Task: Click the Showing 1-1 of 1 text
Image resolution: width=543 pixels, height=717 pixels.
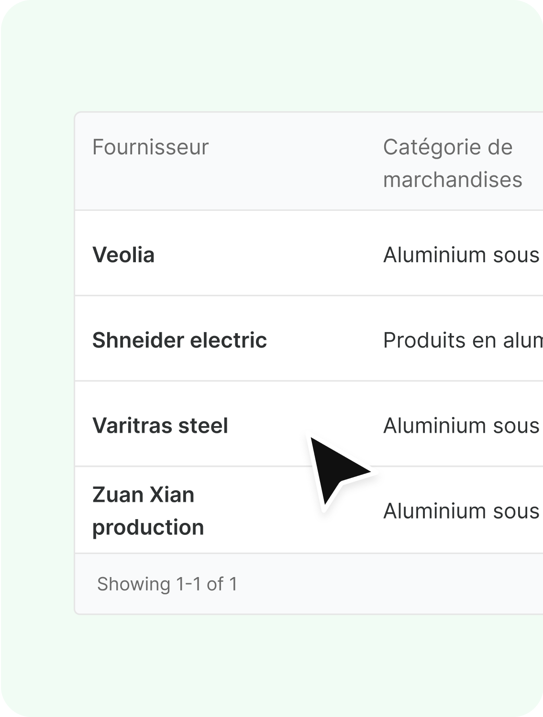Action: point(167,584)
